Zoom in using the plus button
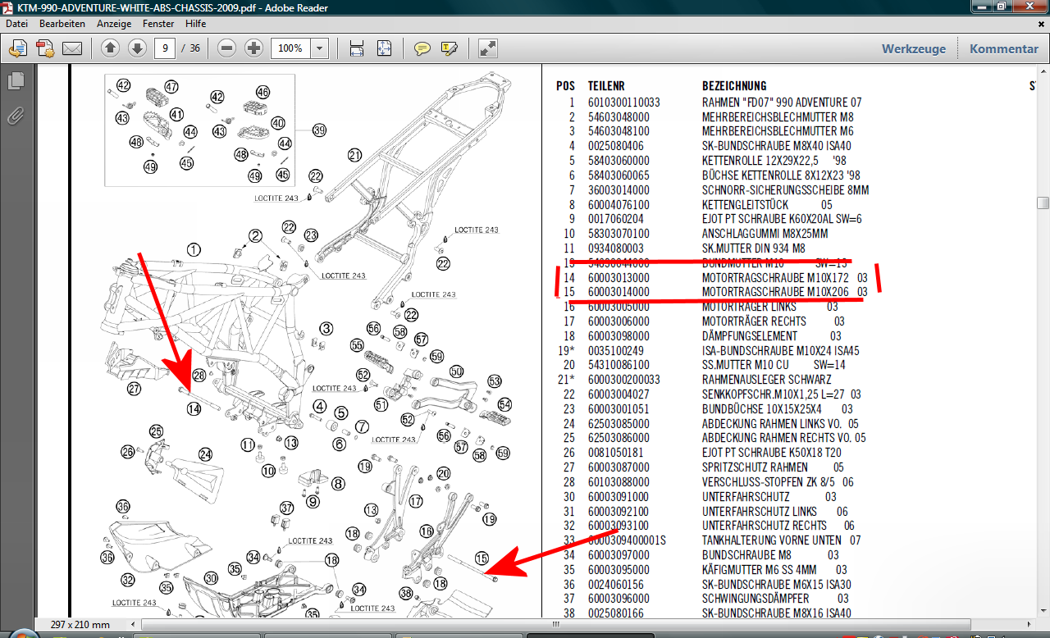The image size is (1050, 638). pyautogui.click(x=254, y=48)
